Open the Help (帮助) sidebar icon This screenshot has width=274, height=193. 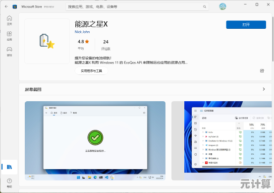pos(9,183)
